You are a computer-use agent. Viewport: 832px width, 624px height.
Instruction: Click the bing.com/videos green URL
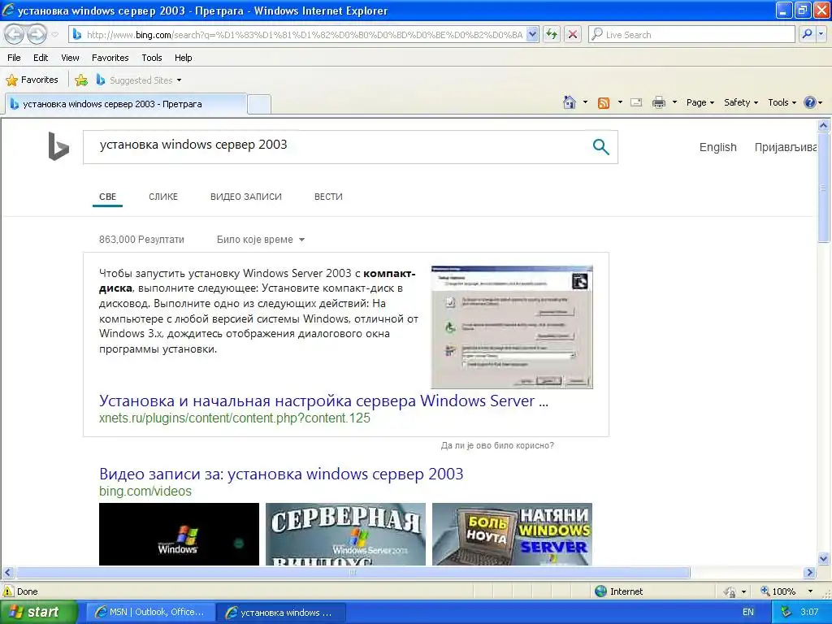point(145,492)
